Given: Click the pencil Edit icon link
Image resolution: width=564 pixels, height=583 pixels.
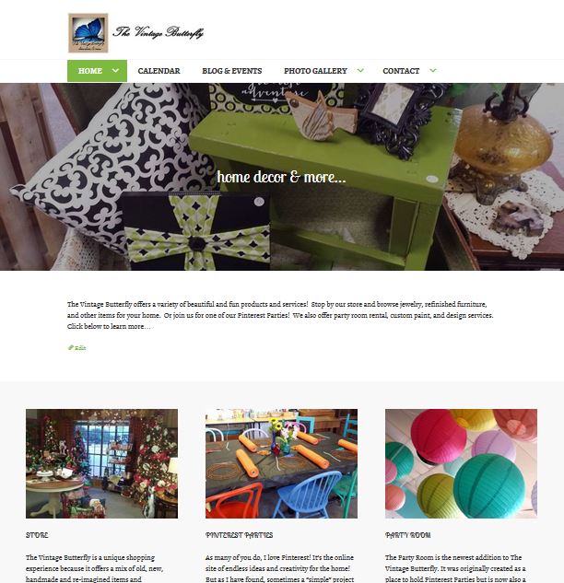Looking at the screenshot, I should (71, 347).
